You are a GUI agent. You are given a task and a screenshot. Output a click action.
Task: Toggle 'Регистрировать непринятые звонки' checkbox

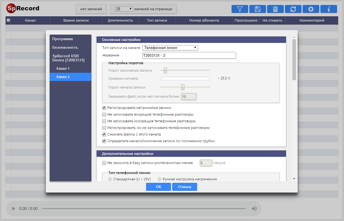click(x=104, y=108)
